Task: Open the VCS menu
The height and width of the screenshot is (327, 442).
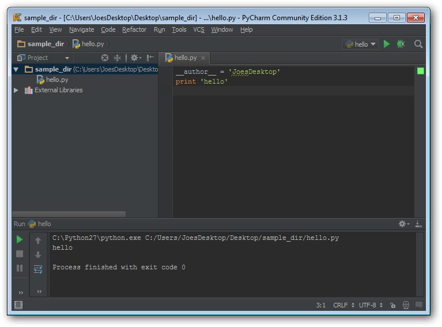Action: tap(199, 29)
